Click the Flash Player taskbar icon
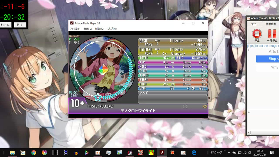The width and height of the screenshot is (279, 157). [162, 153]
